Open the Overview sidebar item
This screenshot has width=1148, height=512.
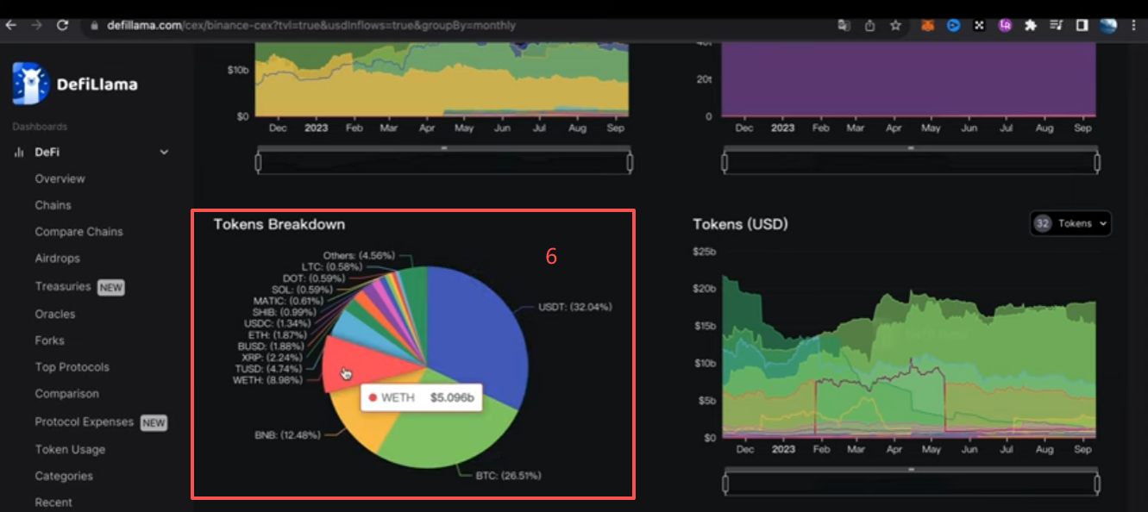pyautogui.click(x=60, y=178)
